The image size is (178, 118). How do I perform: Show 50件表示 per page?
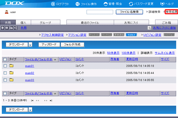click(113, 53)
